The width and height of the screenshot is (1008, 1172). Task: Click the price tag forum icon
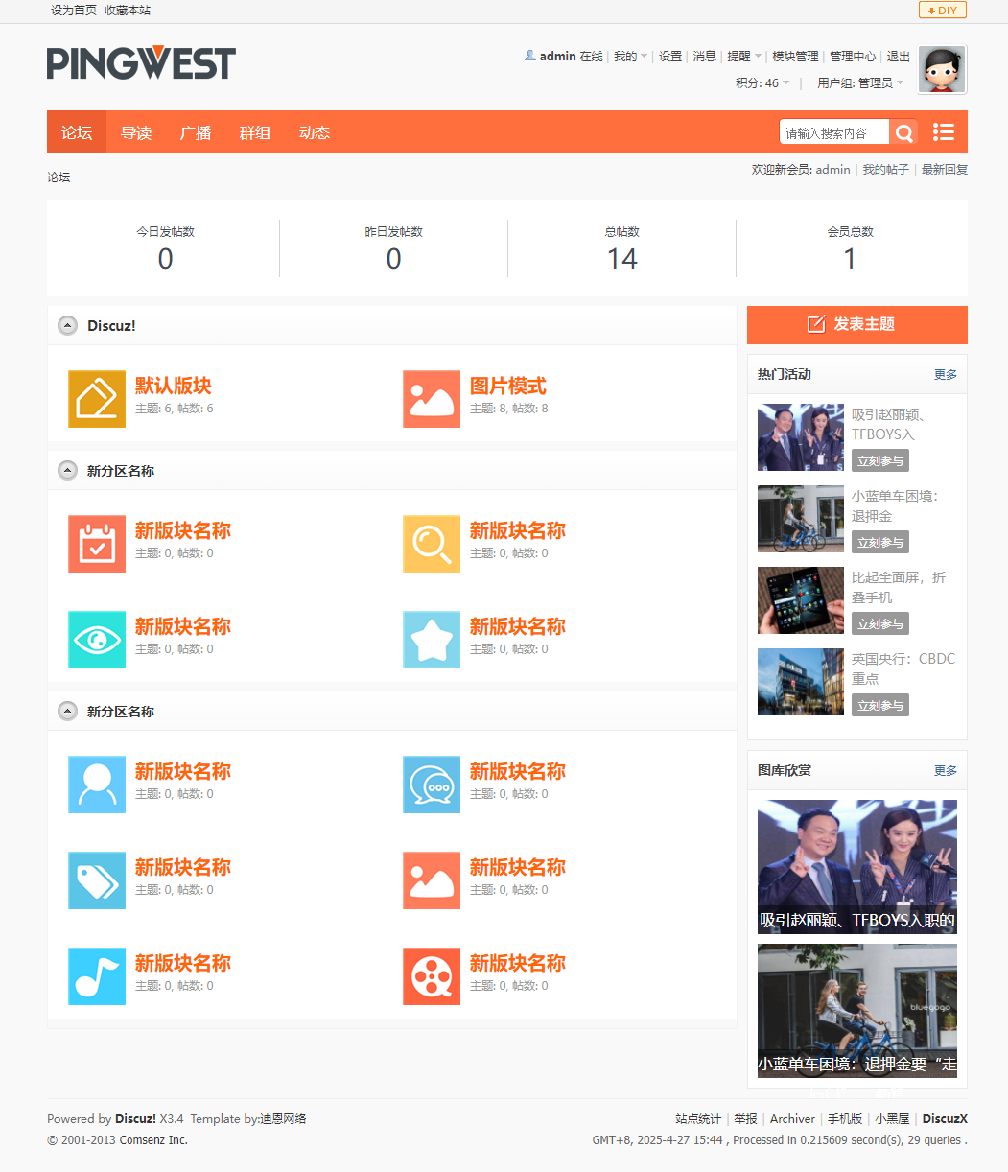(x=97, y=880)
